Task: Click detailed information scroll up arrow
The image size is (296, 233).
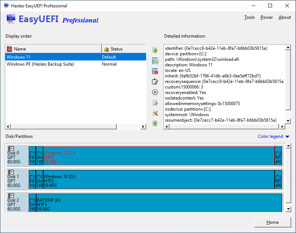Action: point(288,47)
